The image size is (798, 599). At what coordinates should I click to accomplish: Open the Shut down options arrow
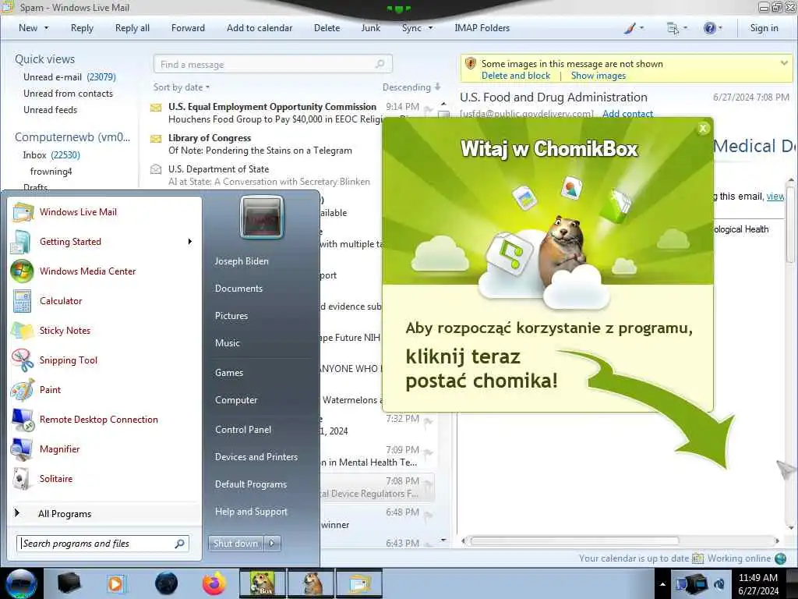272,544
